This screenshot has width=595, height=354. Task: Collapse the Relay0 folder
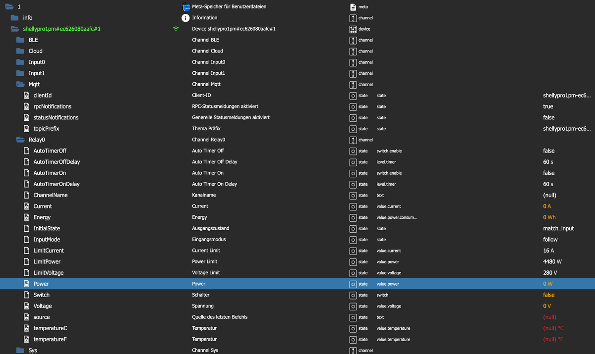click(x=20, y=140)
